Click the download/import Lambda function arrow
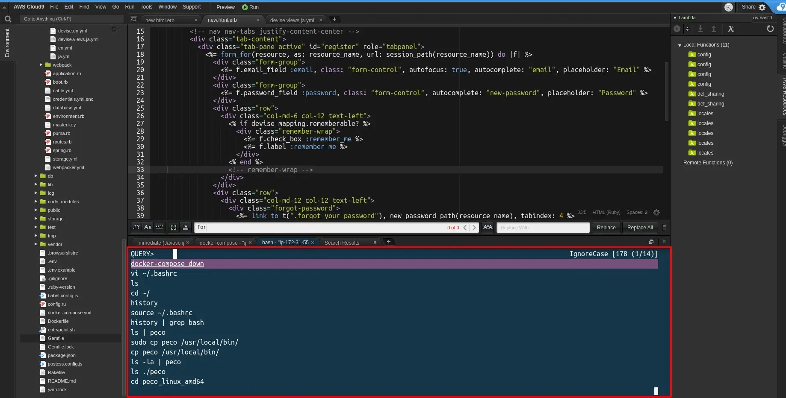 click(700, 29)
